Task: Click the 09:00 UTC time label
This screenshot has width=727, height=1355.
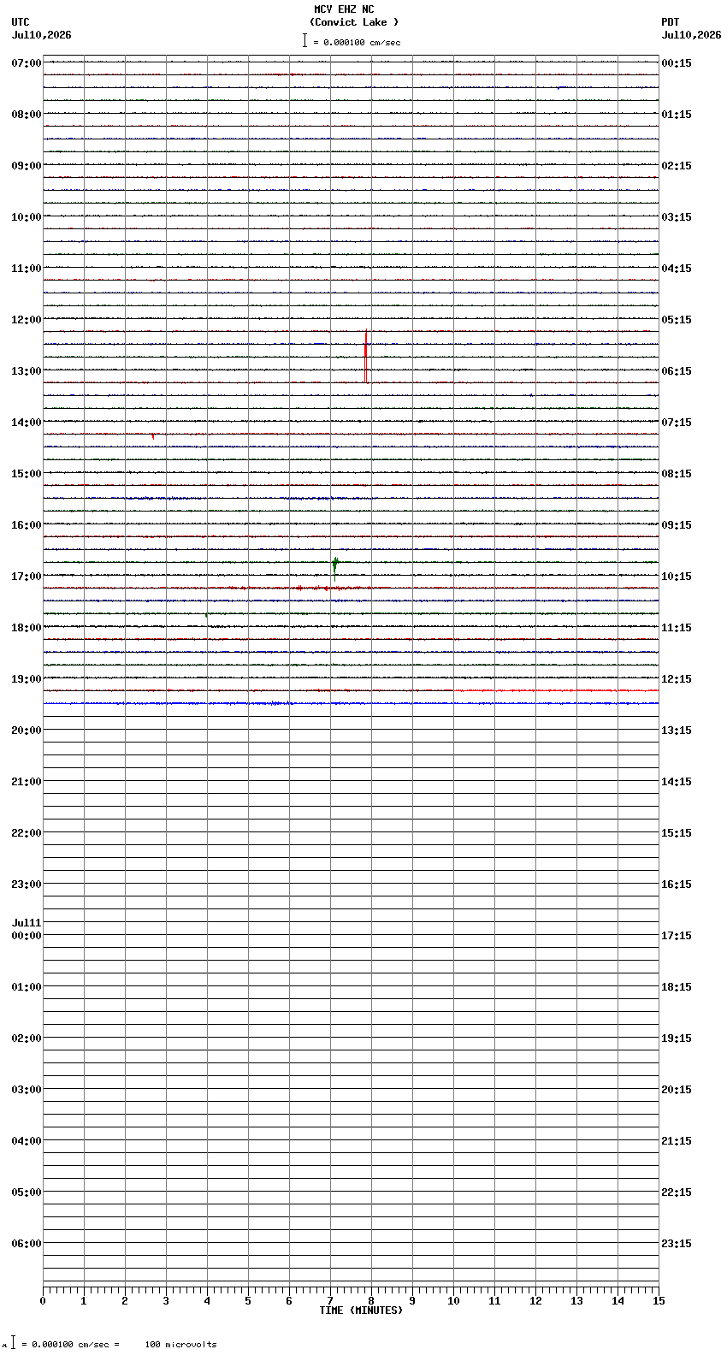Action: pos(27,166)
